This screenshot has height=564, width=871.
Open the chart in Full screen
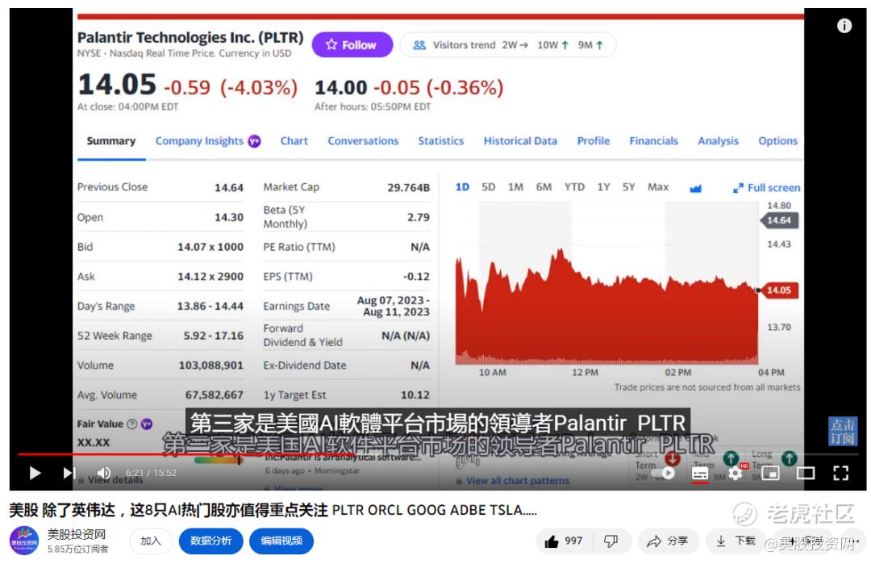(767, 188)
